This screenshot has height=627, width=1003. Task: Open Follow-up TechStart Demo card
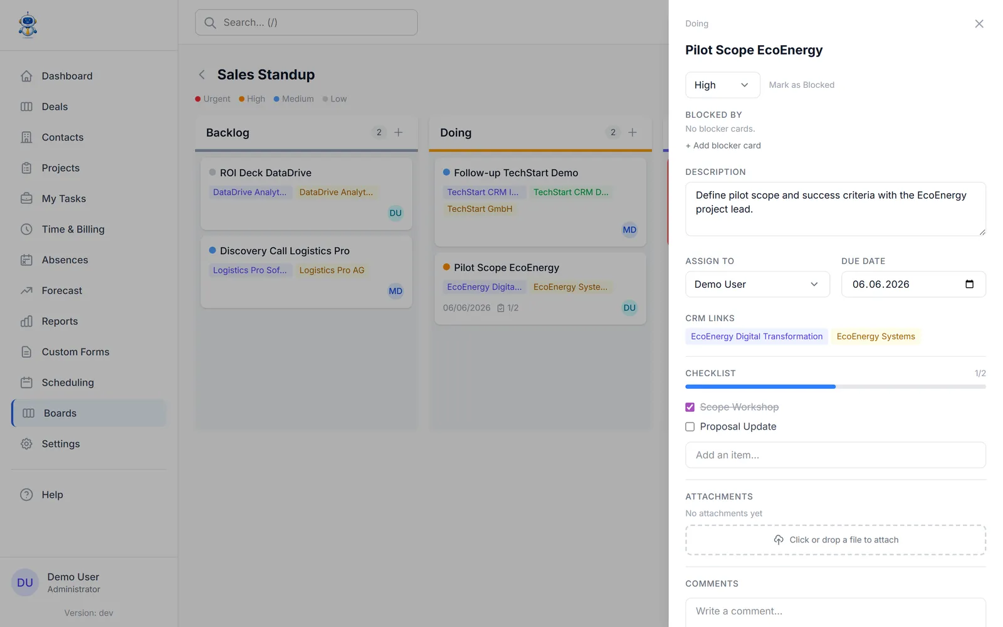click(540, 202)
